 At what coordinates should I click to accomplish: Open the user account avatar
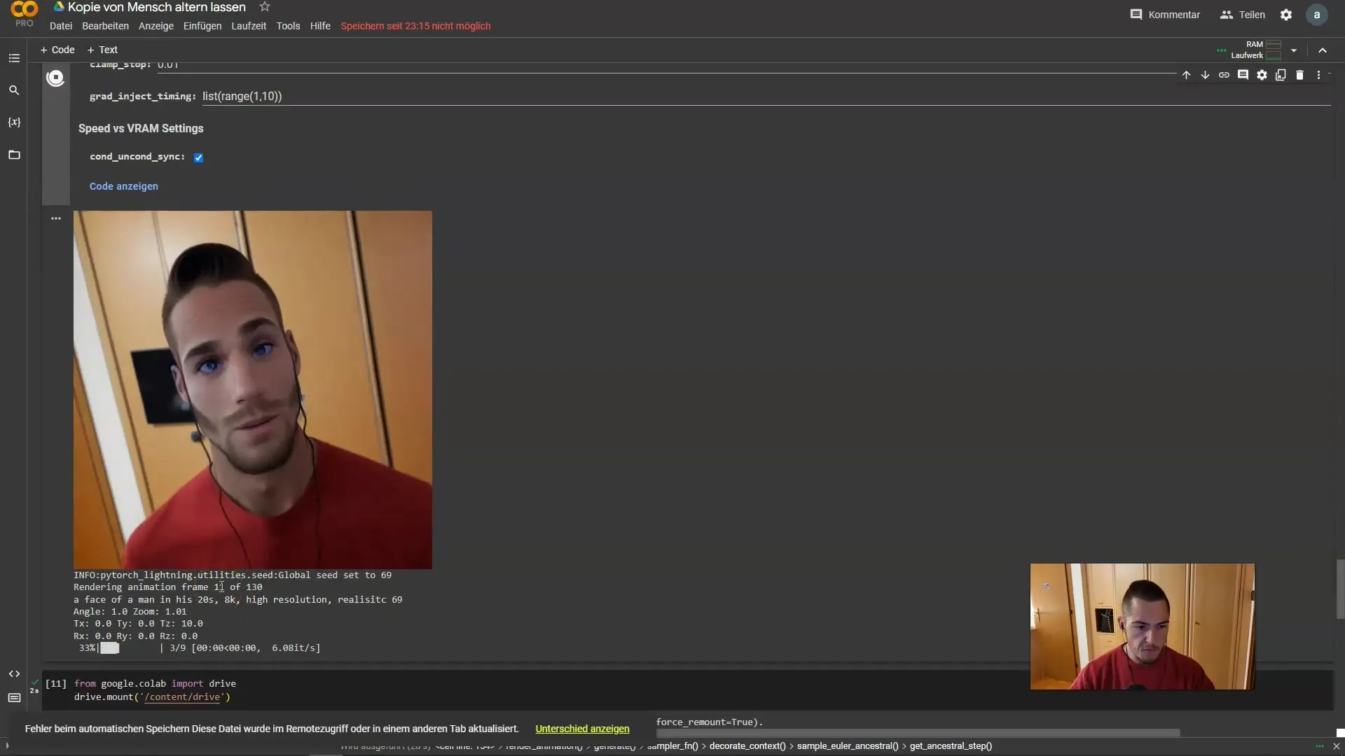(1317, 15)
